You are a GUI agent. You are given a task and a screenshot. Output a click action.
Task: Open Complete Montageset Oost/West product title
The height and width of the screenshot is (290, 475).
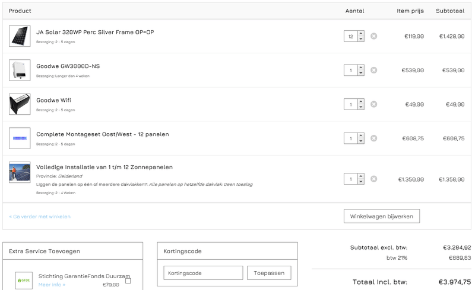point(103,134)
